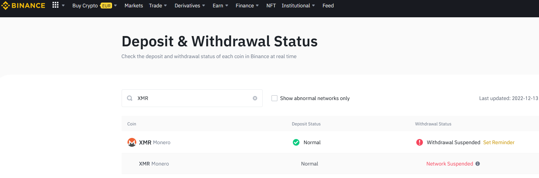Expand the Buy Crypto dropdown arrow
Image resolution: width=539 pixels, height=178 pixels.
pyautogui.click(x=115, y=6)
